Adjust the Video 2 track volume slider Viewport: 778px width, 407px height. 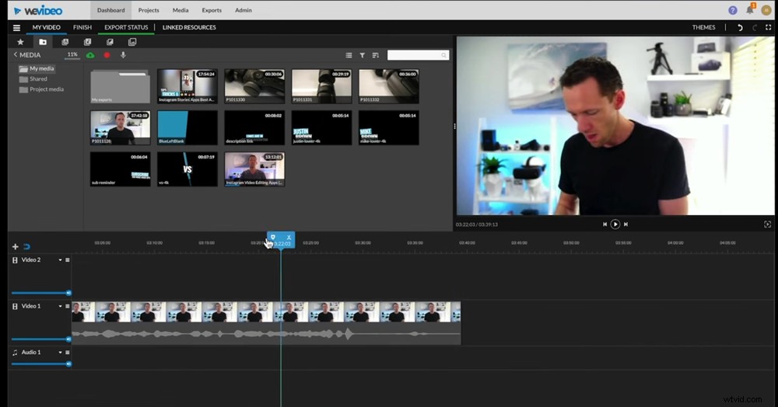point(41,293)
